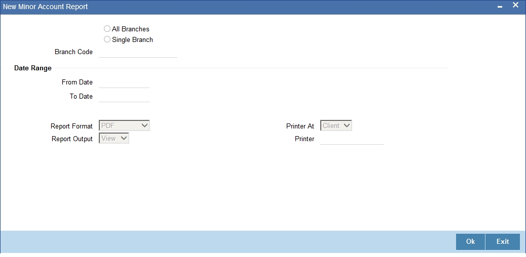
Task: Click the Branch Code label
Action: pyautogui.click(x=74, y=52)
